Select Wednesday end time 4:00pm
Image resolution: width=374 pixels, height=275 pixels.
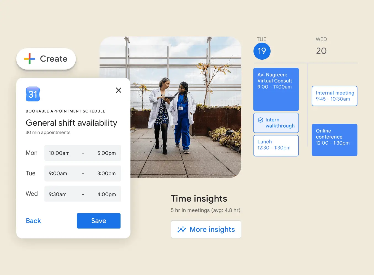106,194
